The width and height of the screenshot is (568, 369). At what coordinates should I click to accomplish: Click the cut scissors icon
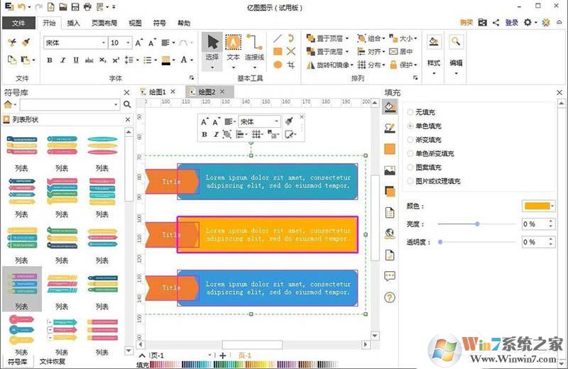[12, 43]
